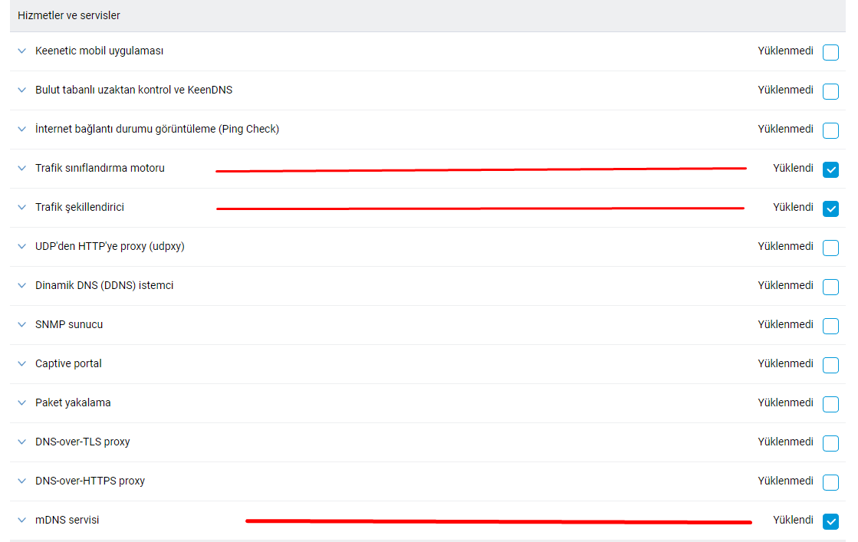Click the Hizmetler ve servisler section header
The width and height of the screenshot is (858, 542).
(68, 15)
